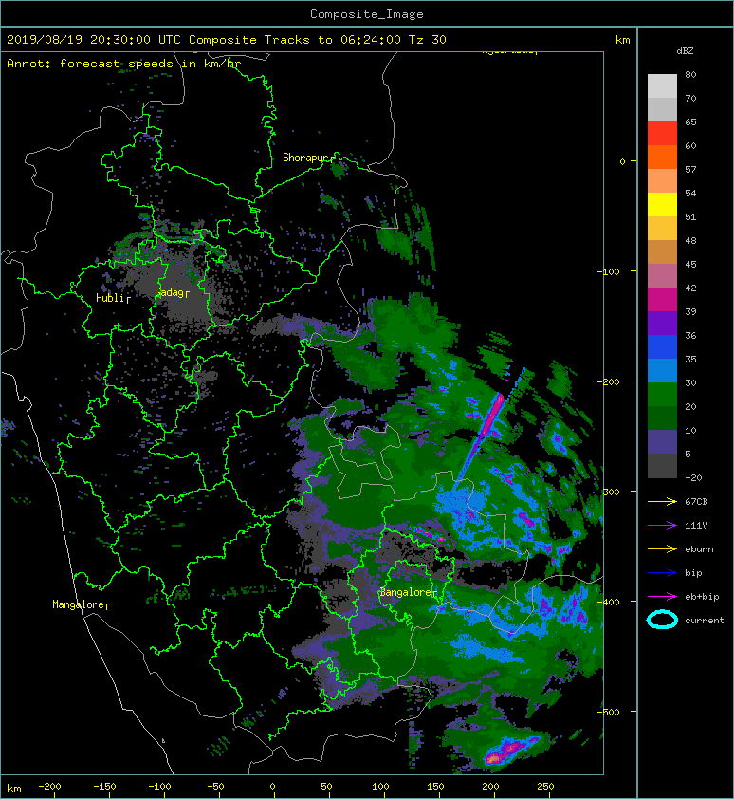Select the 42-45 dBZ mauve pink swatch
734x799 pixels.
click(662, 276)
